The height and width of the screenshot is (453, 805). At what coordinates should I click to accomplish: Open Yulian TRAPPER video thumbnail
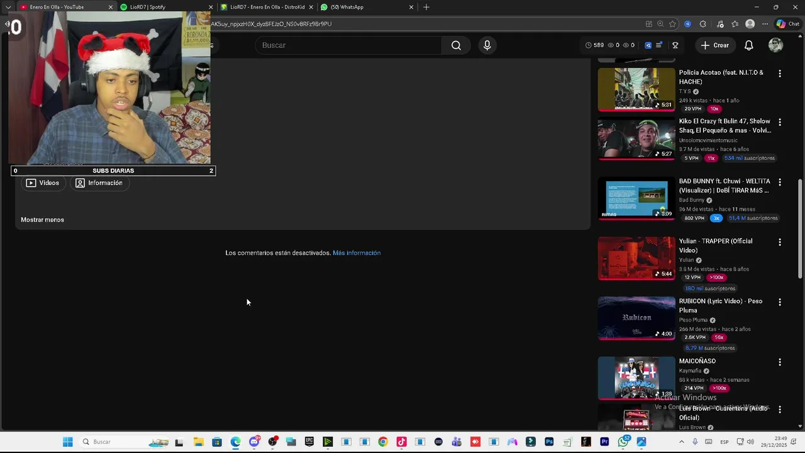636,258
